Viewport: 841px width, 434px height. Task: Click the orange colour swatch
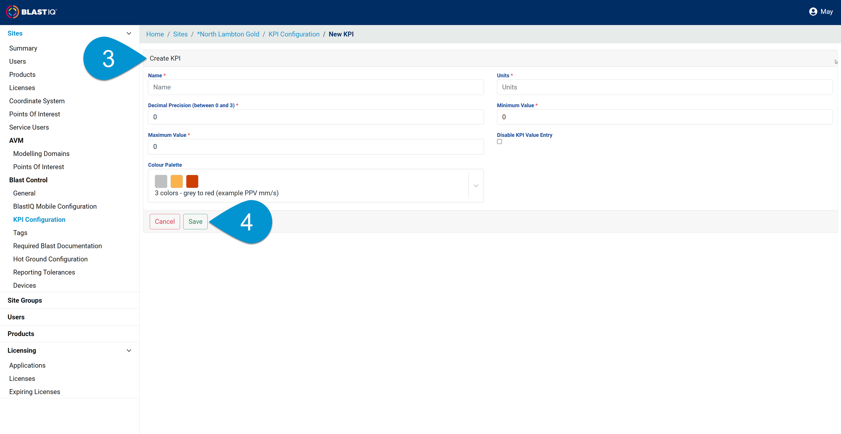click(177, 181)
